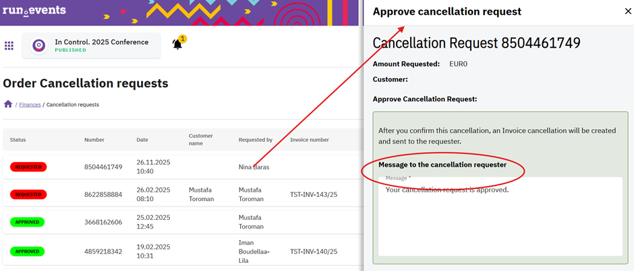Click the notification count badge
Screen dimensions: 634x271
182,39
